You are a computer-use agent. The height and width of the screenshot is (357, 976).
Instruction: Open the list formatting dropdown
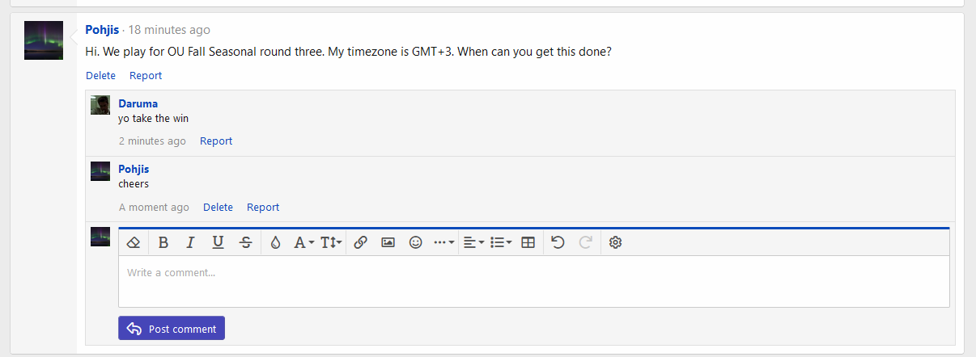(x=501, y=242)
